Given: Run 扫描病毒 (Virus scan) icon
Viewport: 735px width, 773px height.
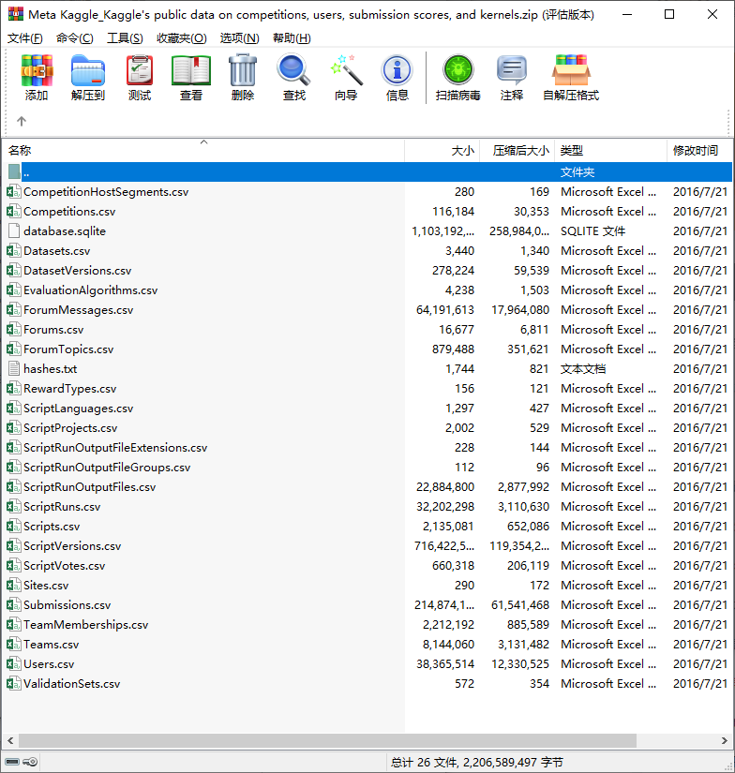Looking at the screenshot, I should [457, 72].
